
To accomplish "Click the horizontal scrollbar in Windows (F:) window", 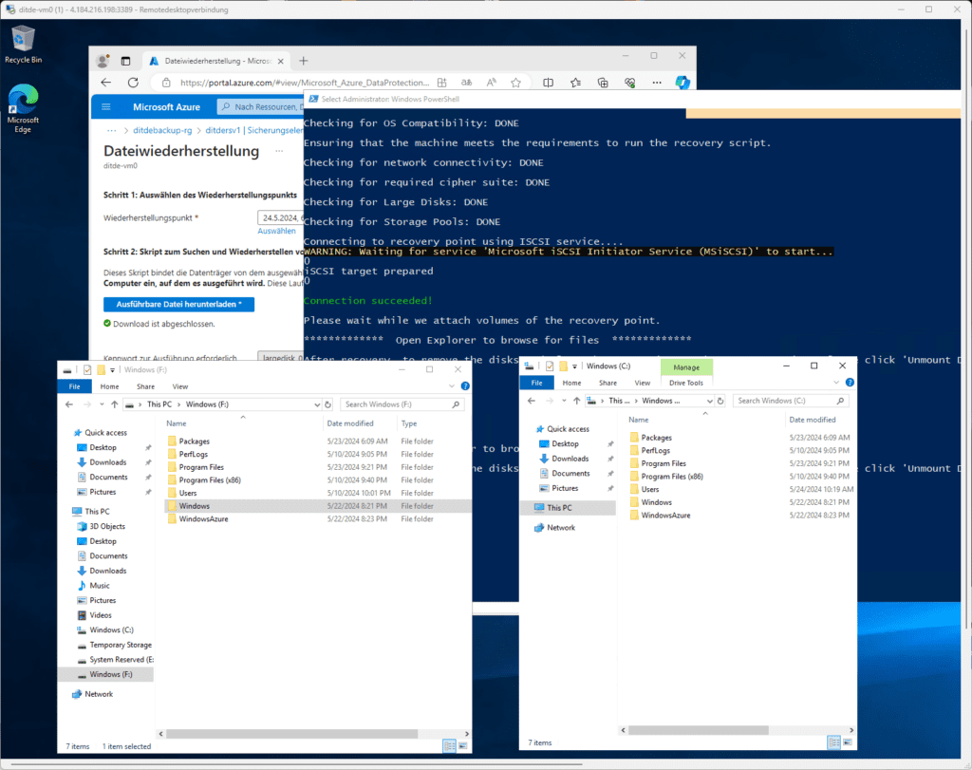I will click(x=291, y=733).
